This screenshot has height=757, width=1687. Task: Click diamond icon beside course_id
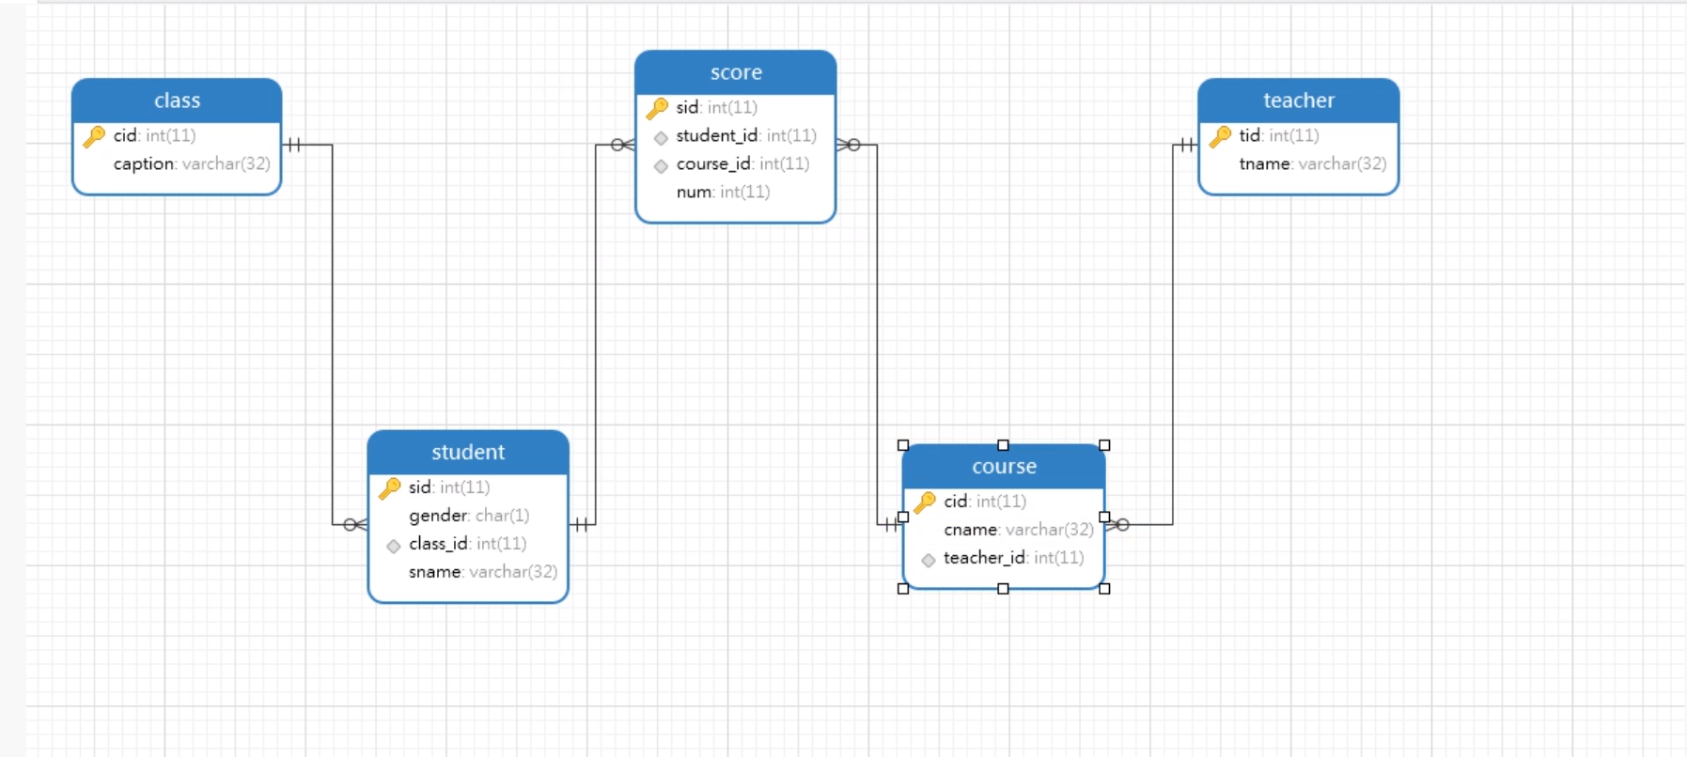(661, 166)
